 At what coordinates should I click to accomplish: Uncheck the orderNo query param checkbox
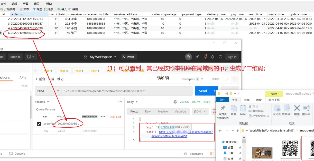point(39,124)
